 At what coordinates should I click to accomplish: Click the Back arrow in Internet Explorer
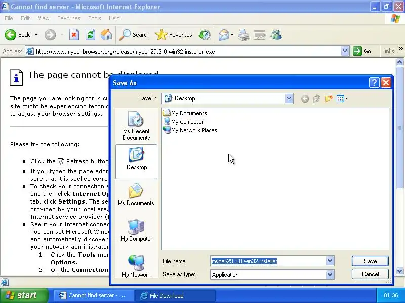tap(11, 35)
